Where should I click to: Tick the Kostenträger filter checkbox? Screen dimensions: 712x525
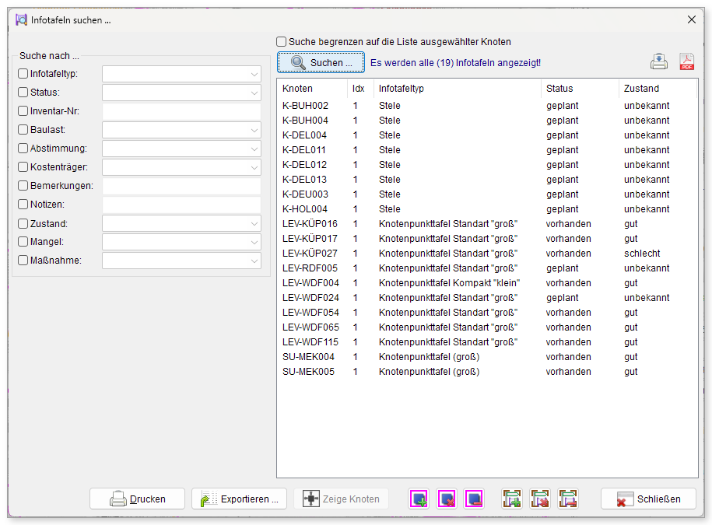[x=23, y=167]
